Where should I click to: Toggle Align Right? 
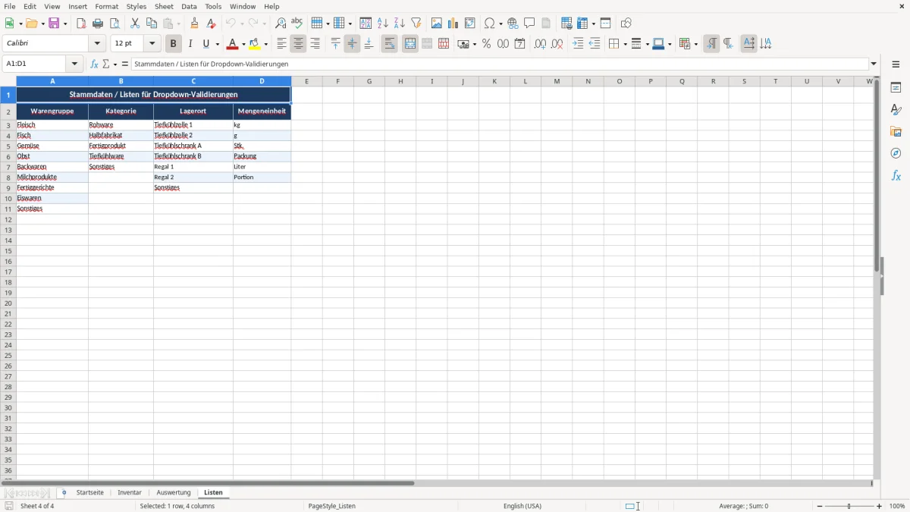pyautogui.click(x=315, y=44)
